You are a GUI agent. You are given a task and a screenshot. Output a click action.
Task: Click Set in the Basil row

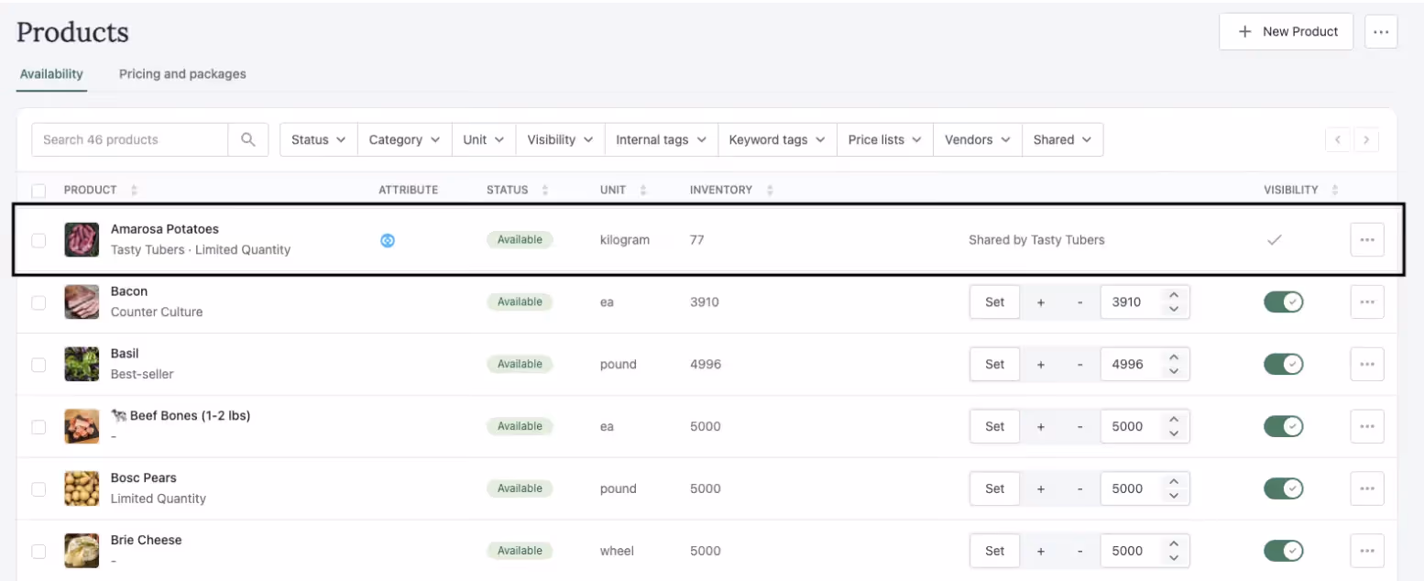pyautogui.click(x=994, y=364)
